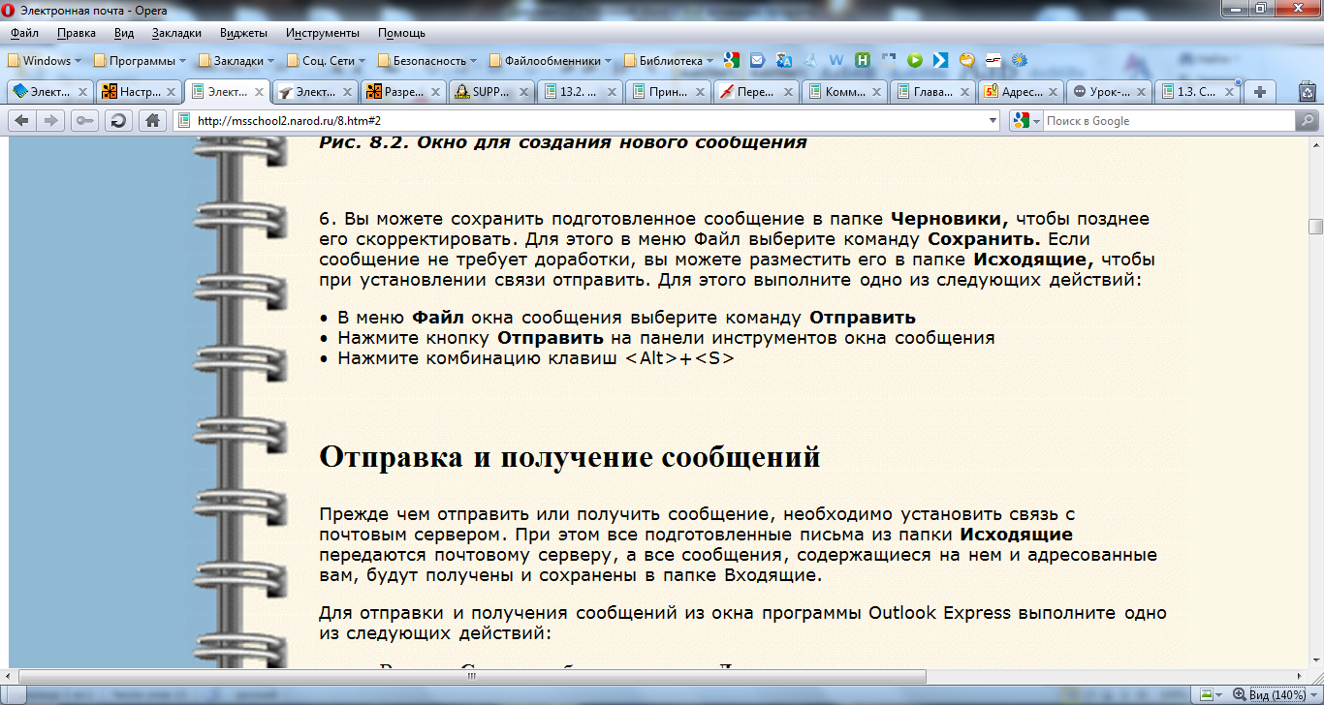1324x705 pixels.
Task: Open the mail envelope bookmark icon
Action: click(758, 60)
